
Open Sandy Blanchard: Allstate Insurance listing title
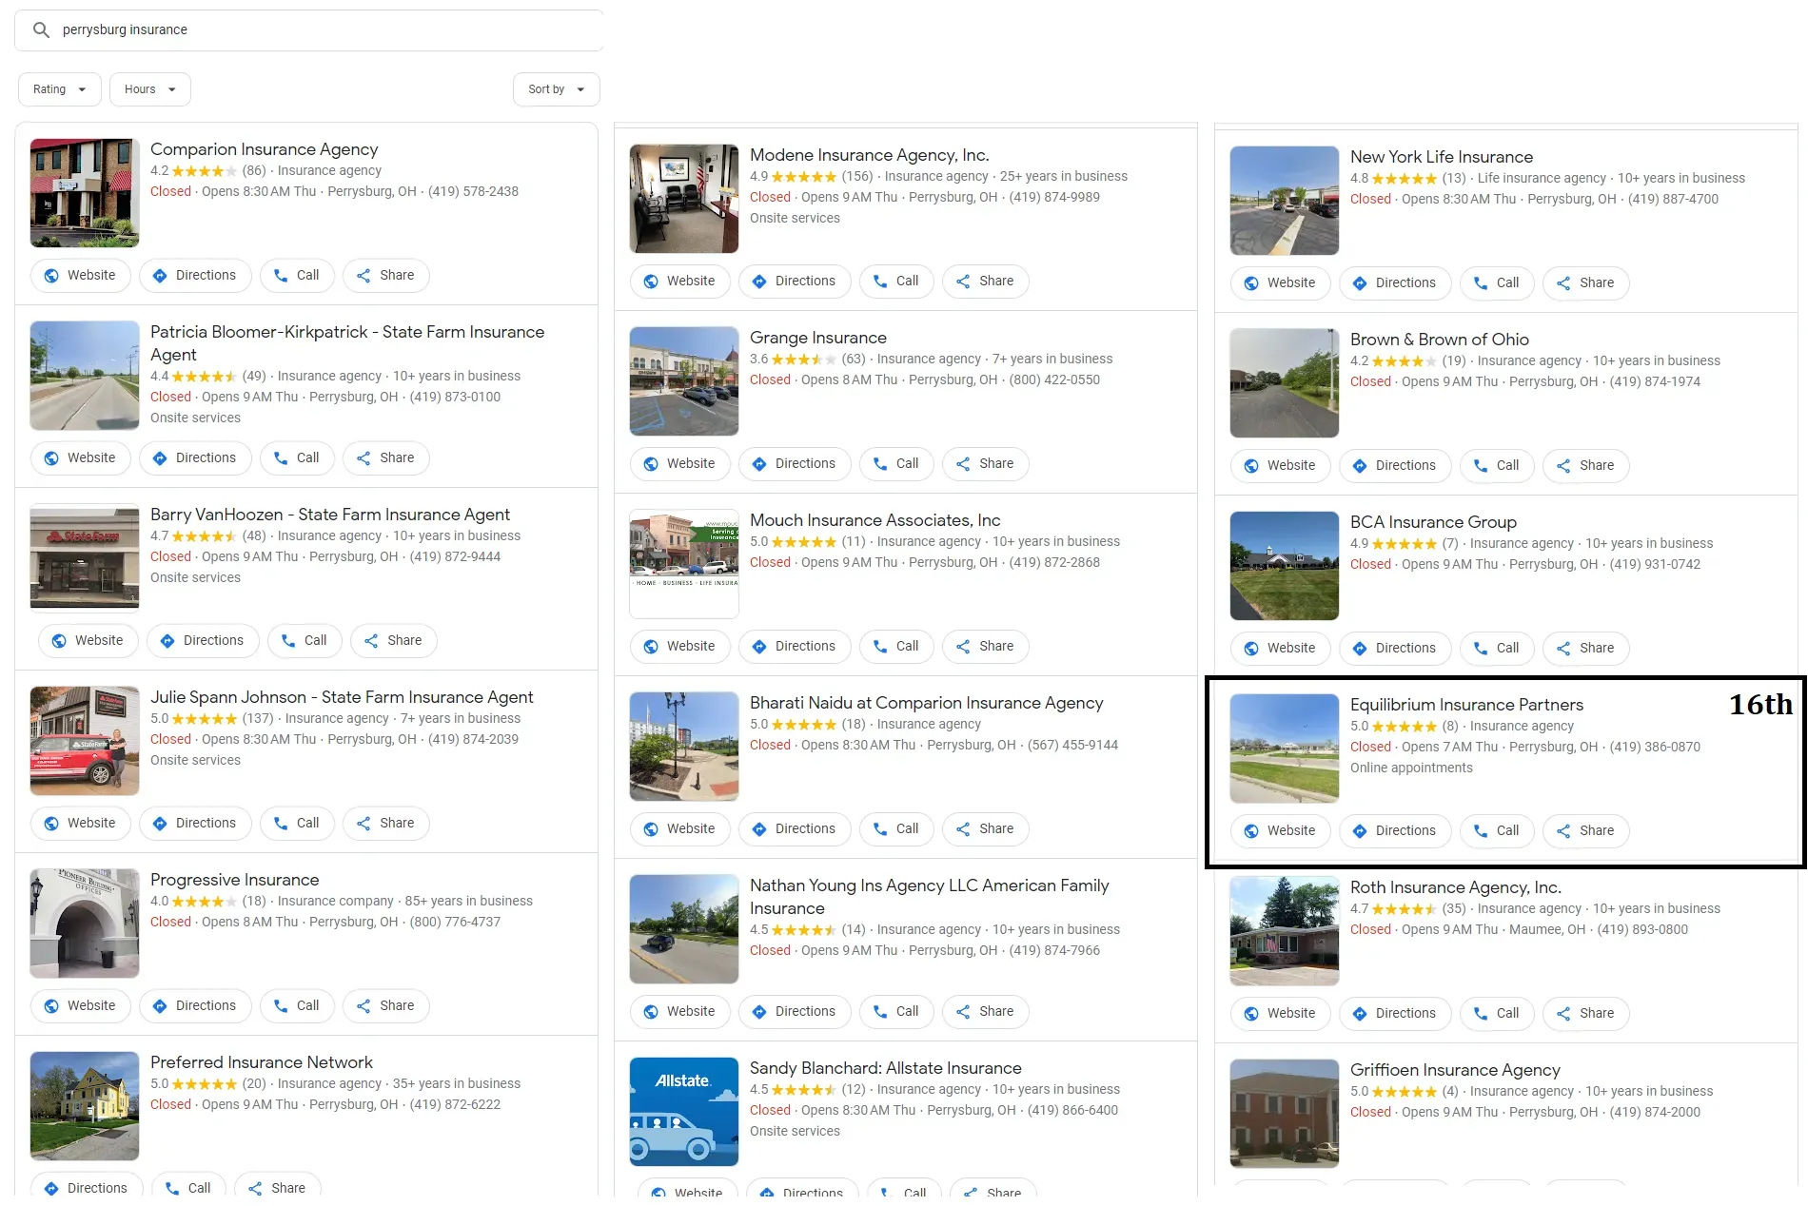click(886, 1068)
